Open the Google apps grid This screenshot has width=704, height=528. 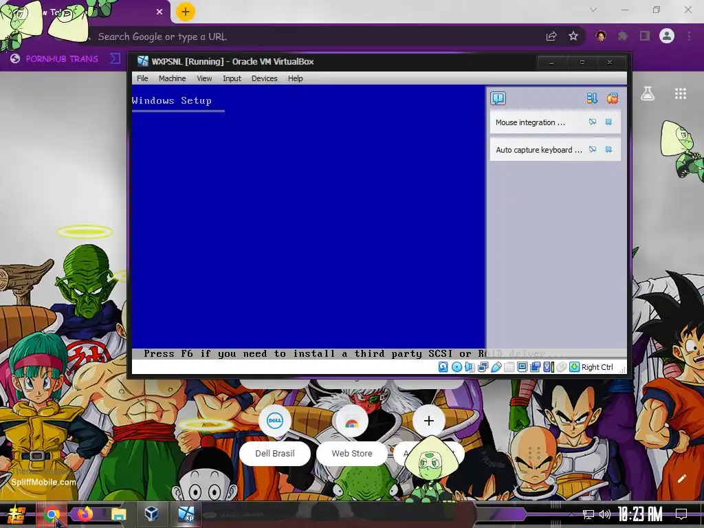[x=680, y=93]
